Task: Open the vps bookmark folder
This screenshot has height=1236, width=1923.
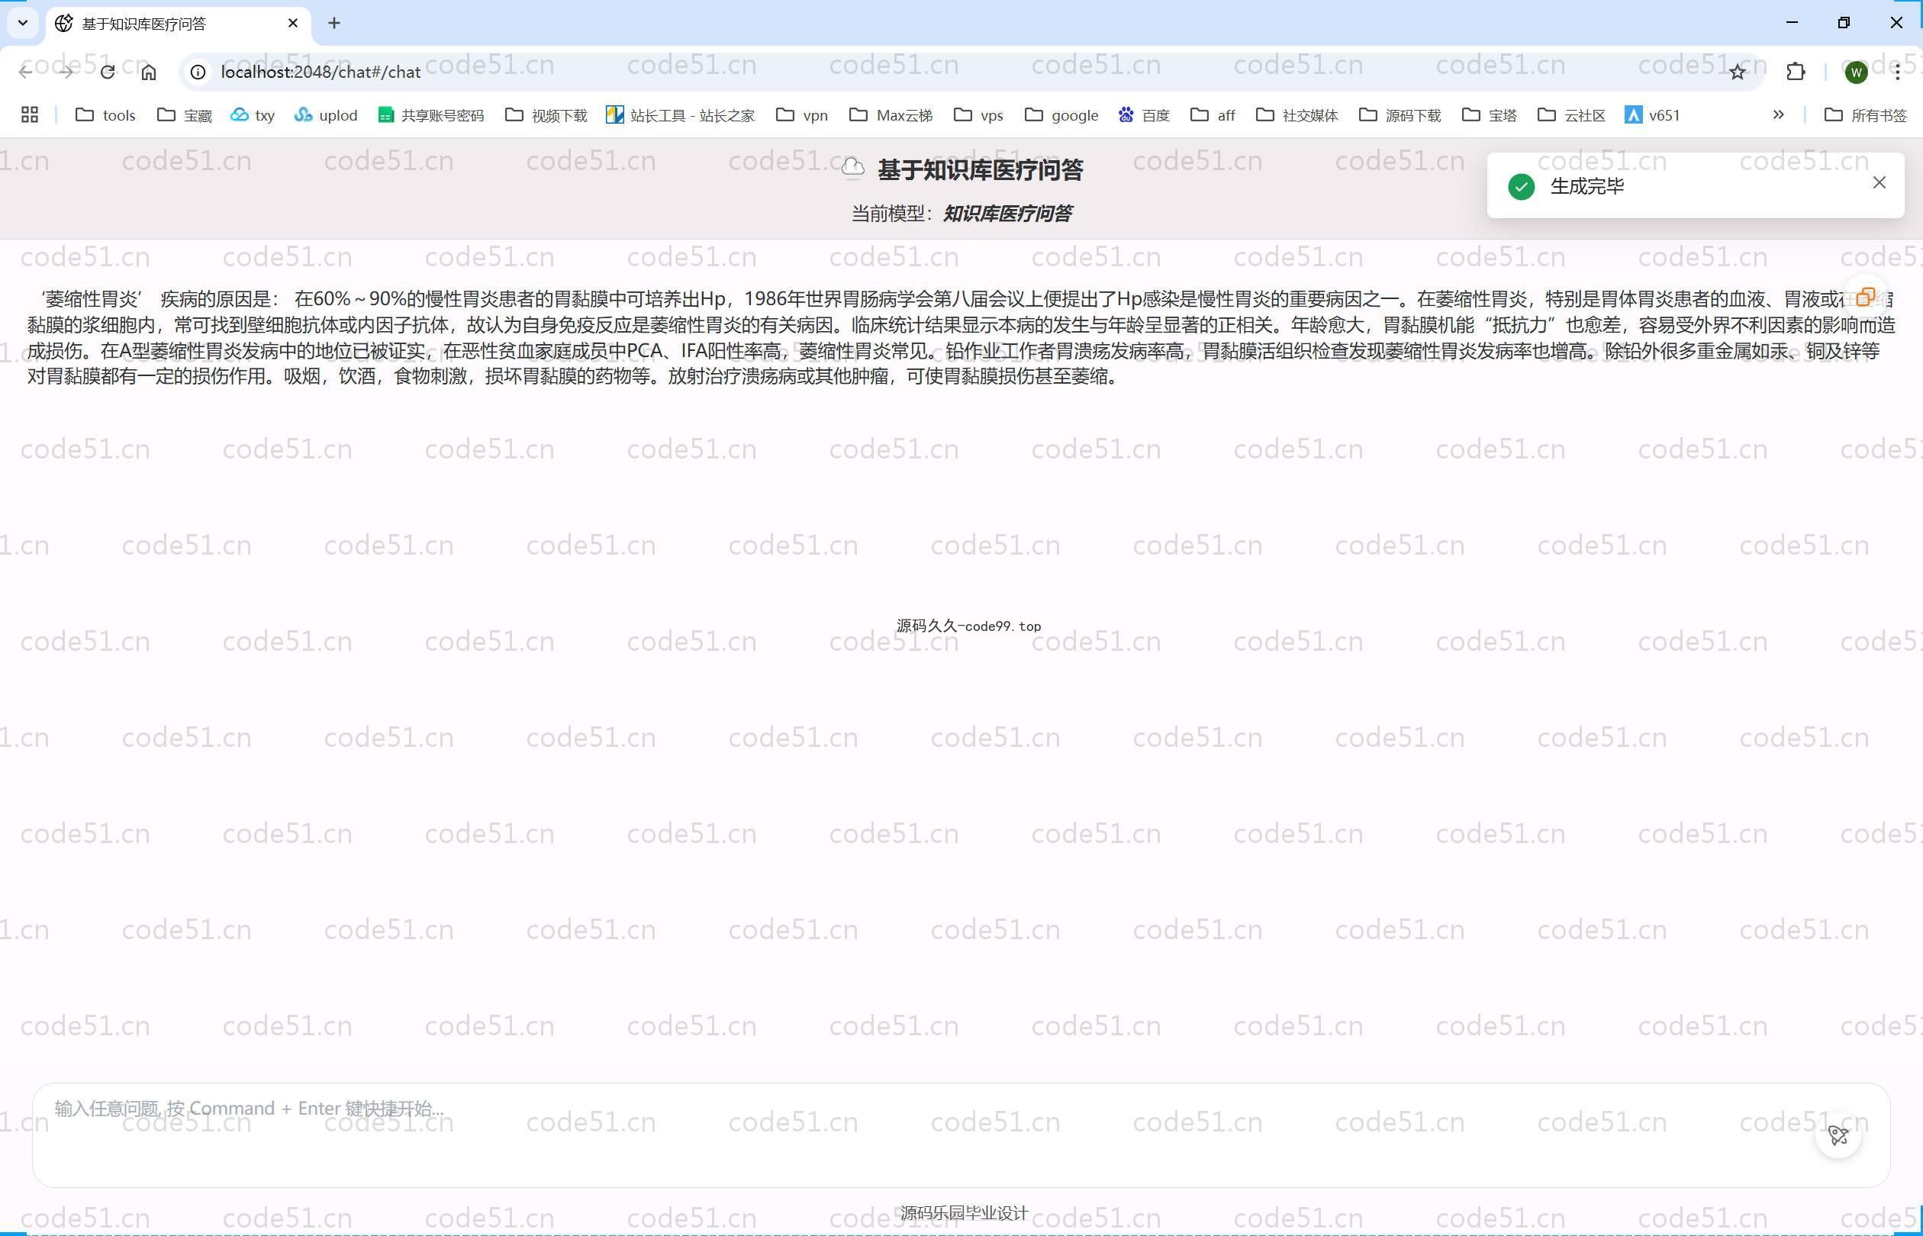Action: pos(978,114)
